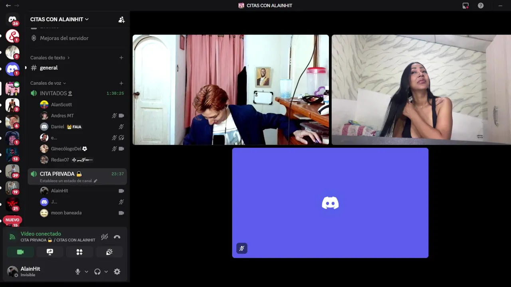Open the CITAS CON ALAINHIT server dropdown
The width and height of the screenshot is (511, 287).
[x=59, y=19]
